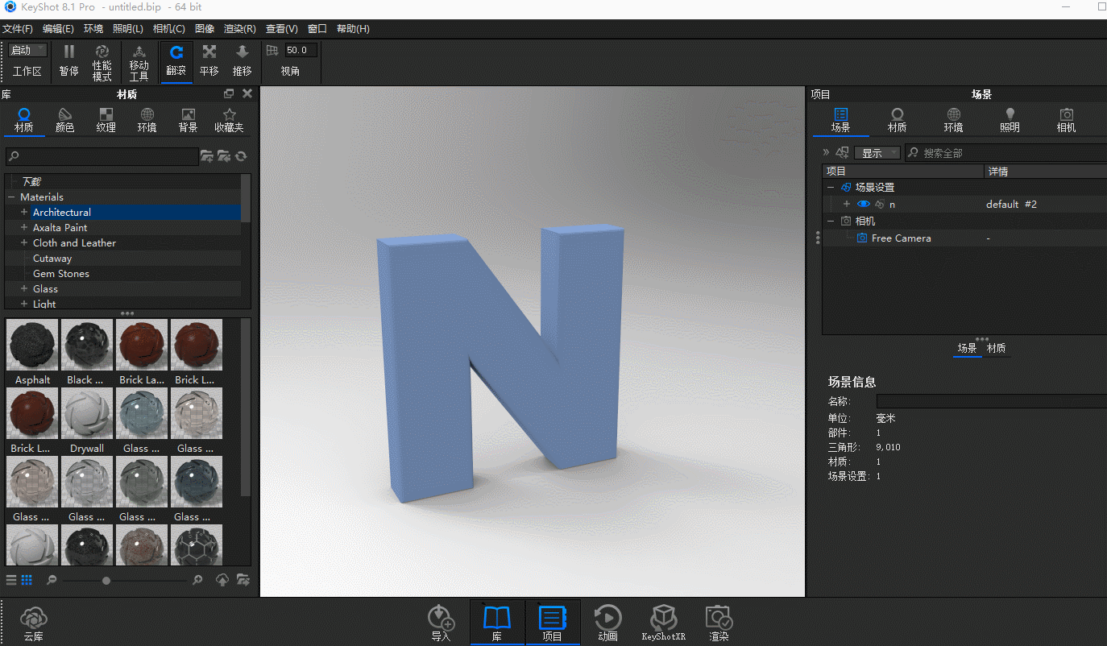1107x646 pixels.
Task: Click the 启动 workspace button
Action: pos(27,49)
